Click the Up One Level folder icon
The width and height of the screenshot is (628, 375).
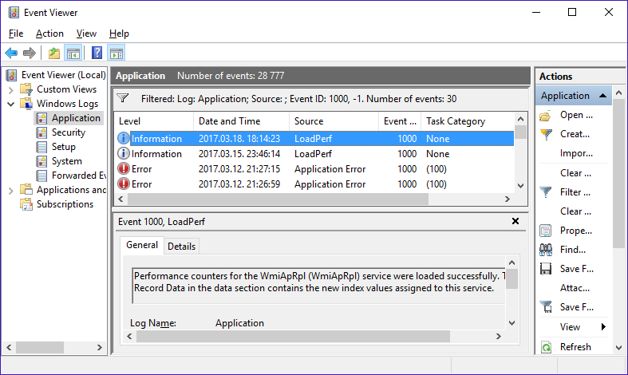(53, 53)
